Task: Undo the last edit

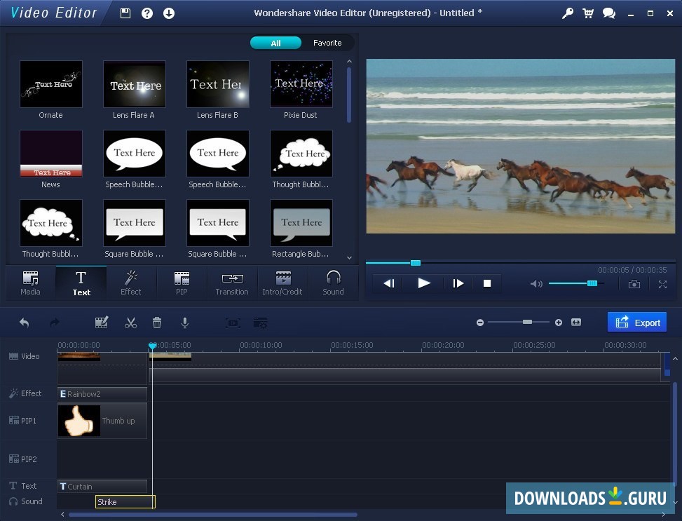Action: [24, 322]
